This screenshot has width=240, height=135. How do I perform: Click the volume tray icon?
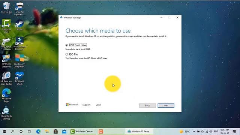(211, 132)
